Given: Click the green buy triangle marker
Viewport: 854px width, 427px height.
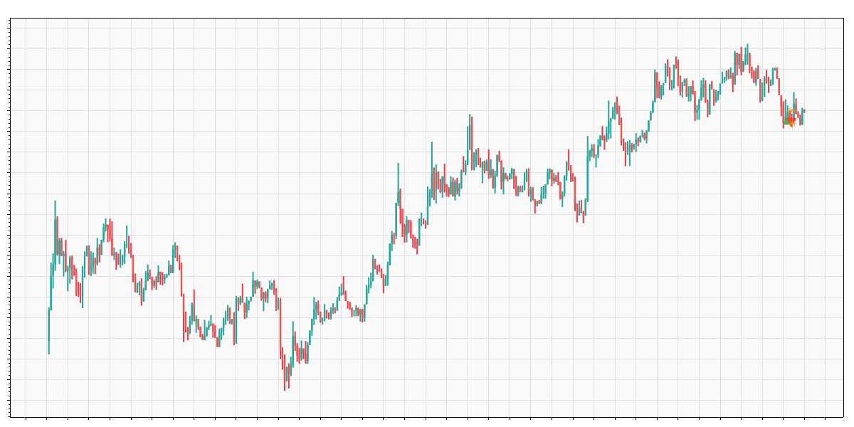Looking at the screenshot, I should [x=786, y=122].
